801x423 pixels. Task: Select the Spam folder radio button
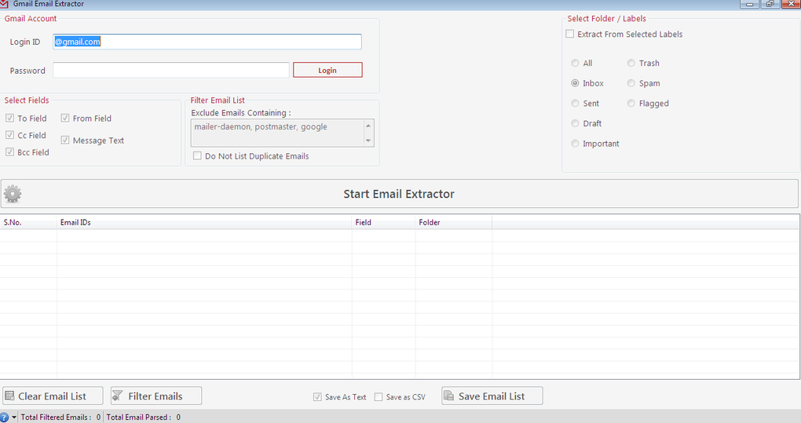[631, 82]
